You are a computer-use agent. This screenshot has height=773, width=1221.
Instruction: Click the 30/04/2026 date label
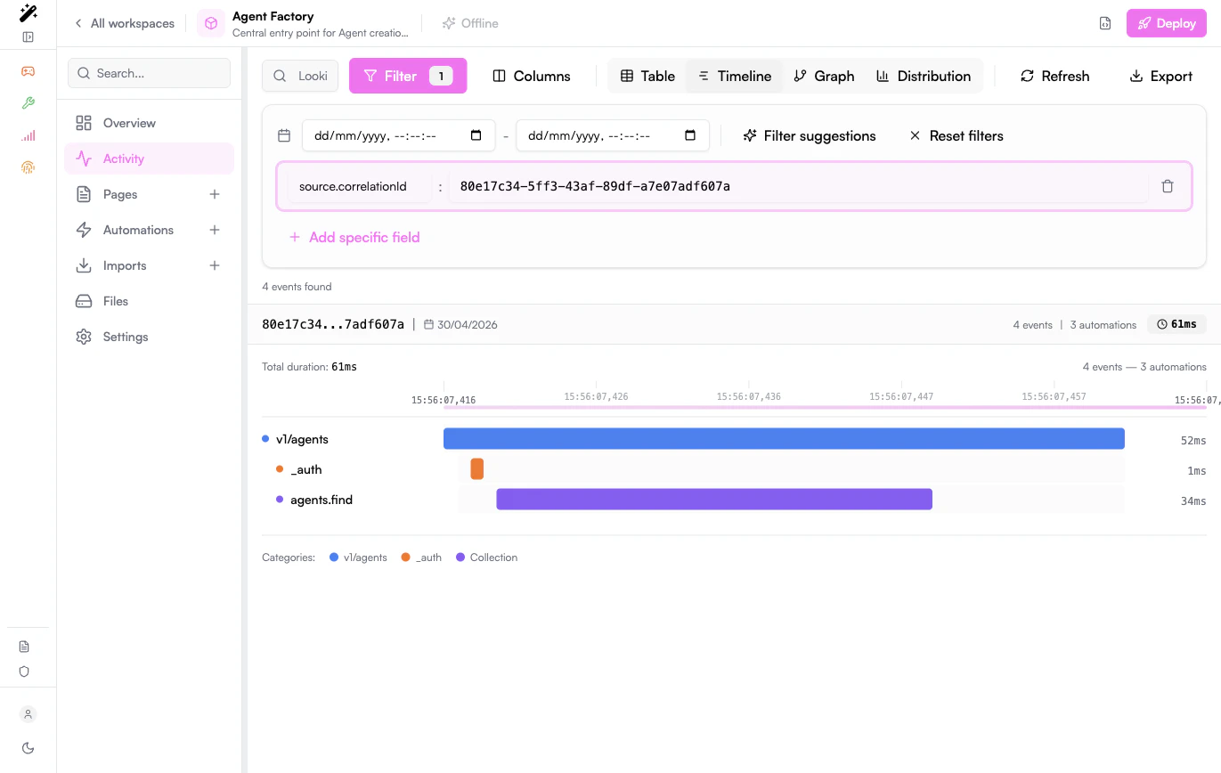(468, 325)
